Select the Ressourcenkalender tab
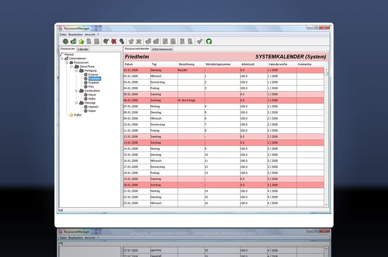Viewport: 388px width, 257px height. tap(137, 49)
